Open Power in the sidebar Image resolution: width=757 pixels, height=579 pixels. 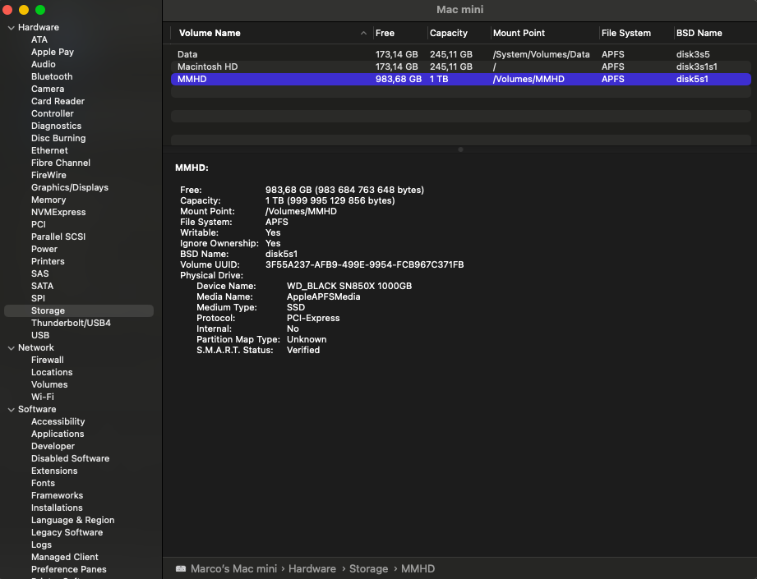coord(44,249)
